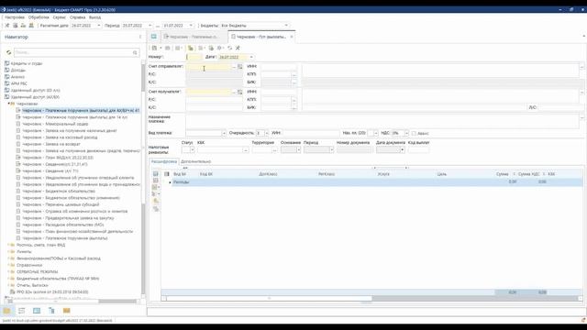Open the Настройки menu
Image resolution: width=587 pixels, height=330 pixels.
point(15,17)
